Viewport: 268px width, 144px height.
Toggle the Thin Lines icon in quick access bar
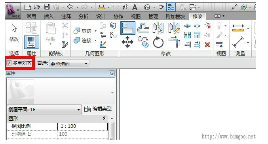tap(171, 7)
